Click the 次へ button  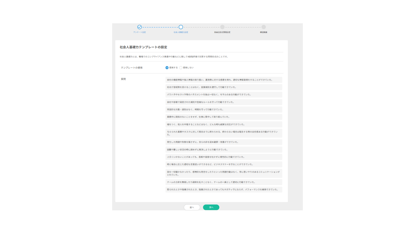211,207
